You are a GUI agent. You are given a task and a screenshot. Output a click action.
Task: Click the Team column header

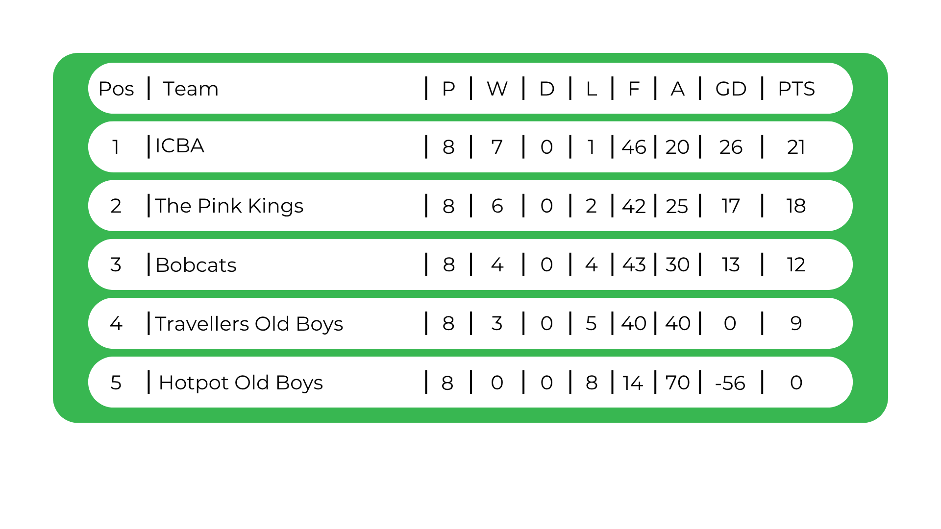point(191,89)
